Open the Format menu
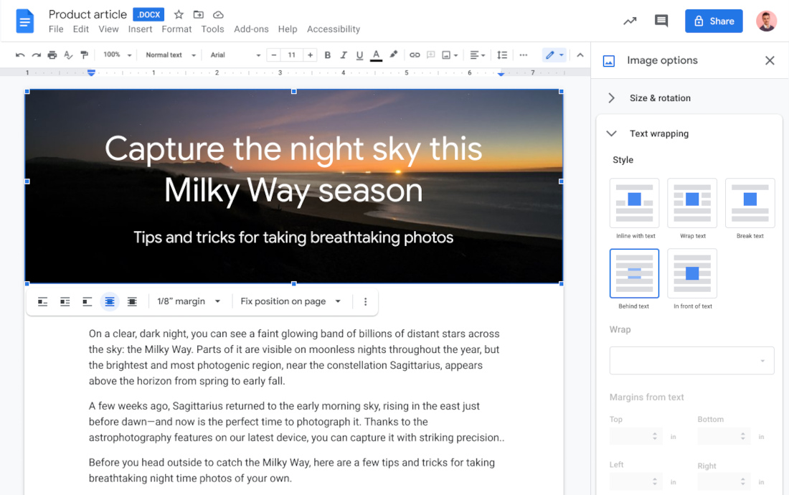Viewport: 789px width, 495px height. [176, 29]
